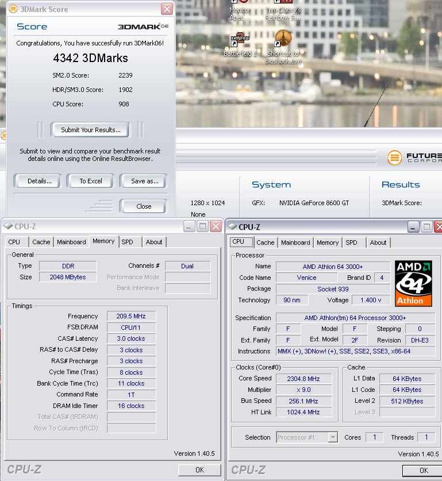Switch to Mainboard tab in left CPU-Z
Image resolution: width=442 pixels, height=481 pixels.
[x=71, y=242]
